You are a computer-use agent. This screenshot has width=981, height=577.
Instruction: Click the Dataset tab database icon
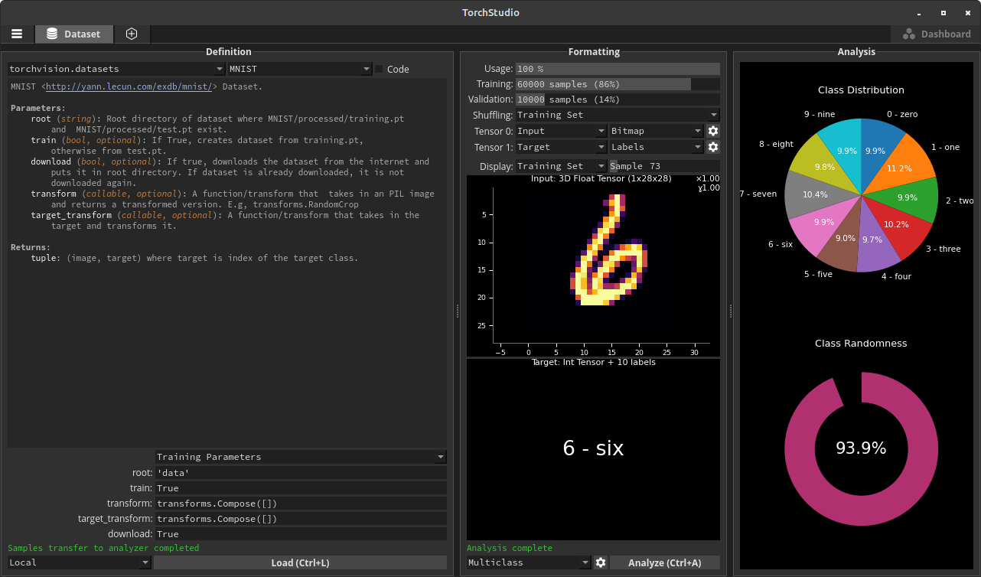pos(52,34)
